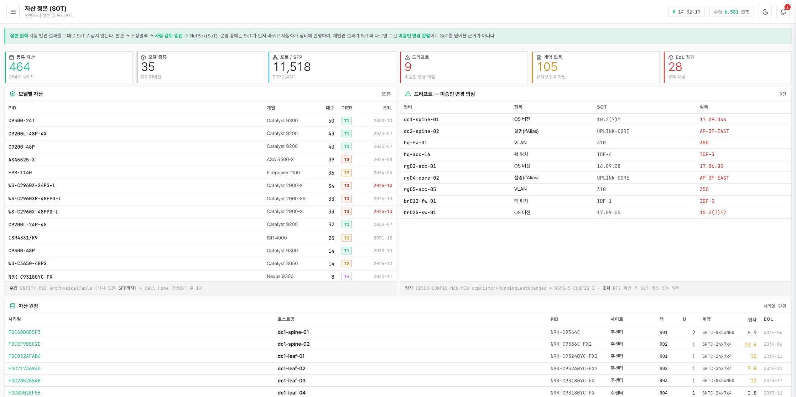Select the hq-acc-16 drift row

595,154
